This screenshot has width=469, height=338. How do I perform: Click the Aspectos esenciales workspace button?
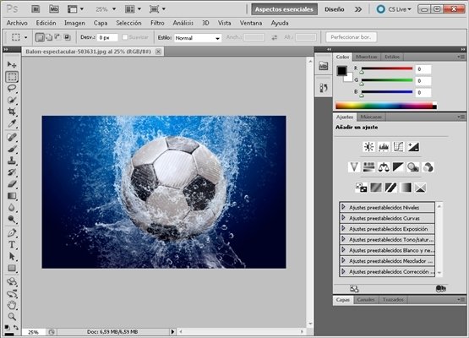[x=284, y=9]
